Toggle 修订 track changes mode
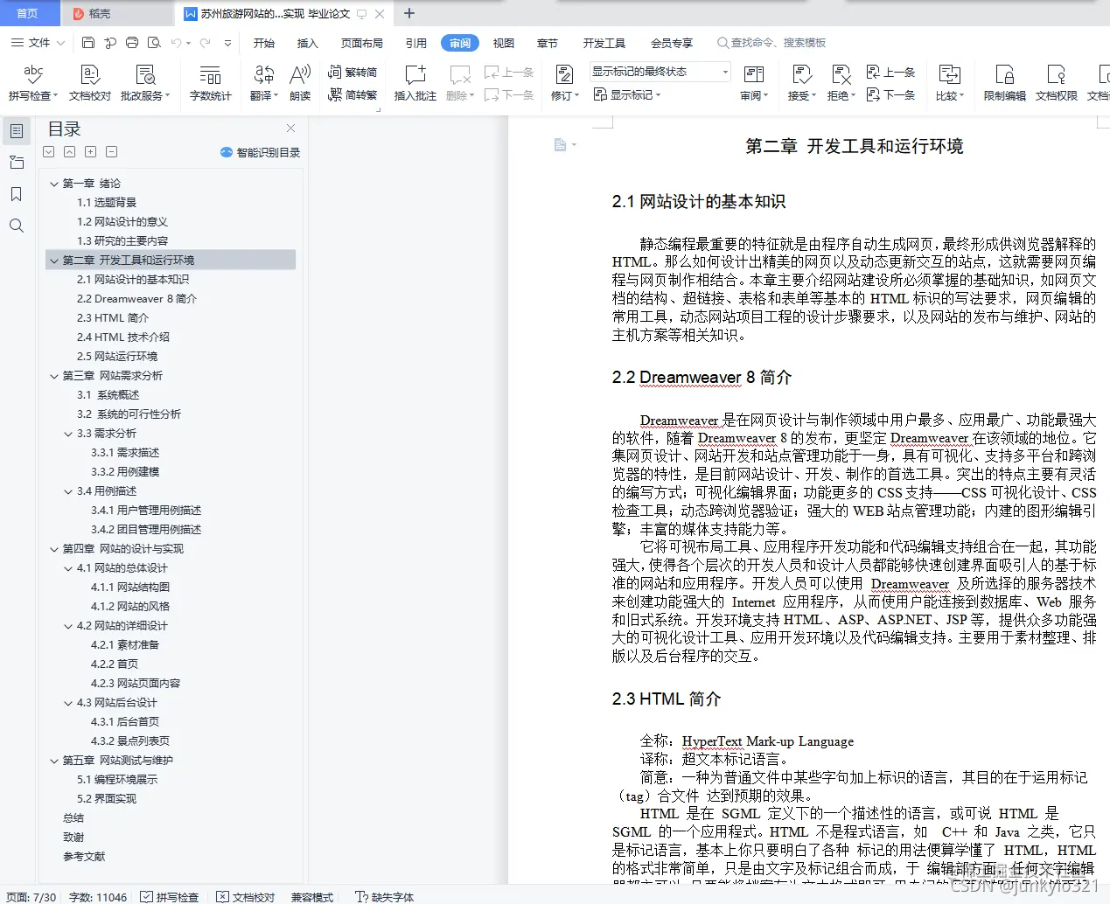This screenshot has width=1110, height=904. pos(564,83)
